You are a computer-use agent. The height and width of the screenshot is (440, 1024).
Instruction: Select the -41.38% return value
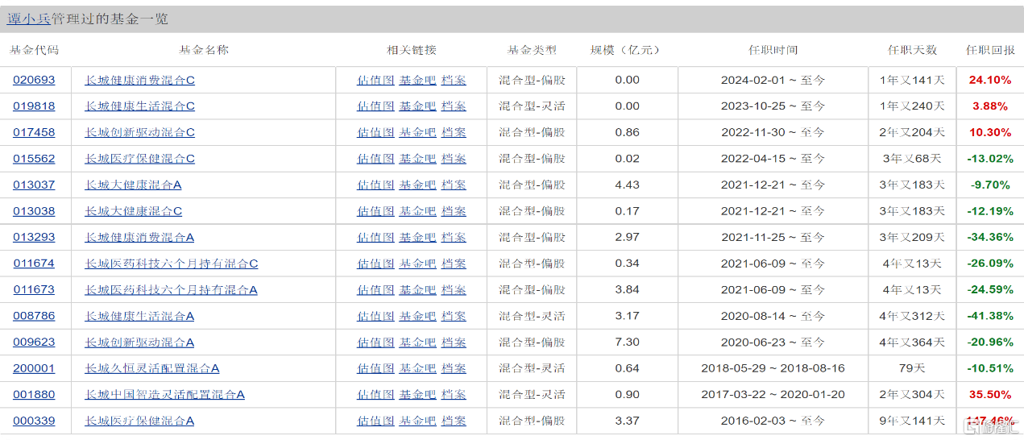click(x=990, y=316)
